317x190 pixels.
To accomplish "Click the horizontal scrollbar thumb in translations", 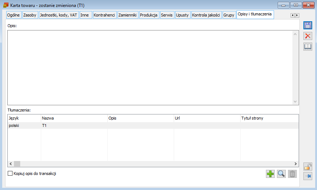I will click(x=17, y=164).
